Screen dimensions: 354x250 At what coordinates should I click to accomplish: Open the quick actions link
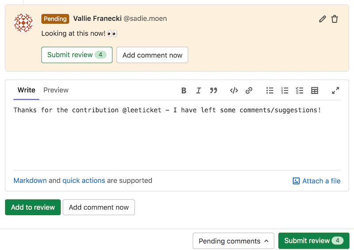click(84, 181)
